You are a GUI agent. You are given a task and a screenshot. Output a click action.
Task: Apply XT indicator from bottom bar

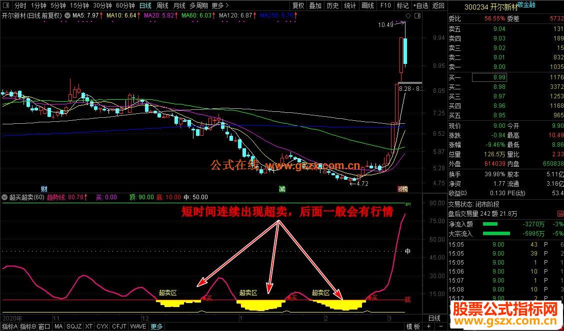point(89,327)
